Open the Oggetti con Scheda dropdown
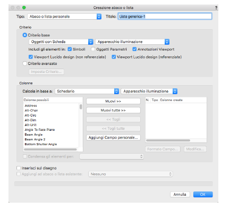230x208 pixels. (x=61, y=41)
